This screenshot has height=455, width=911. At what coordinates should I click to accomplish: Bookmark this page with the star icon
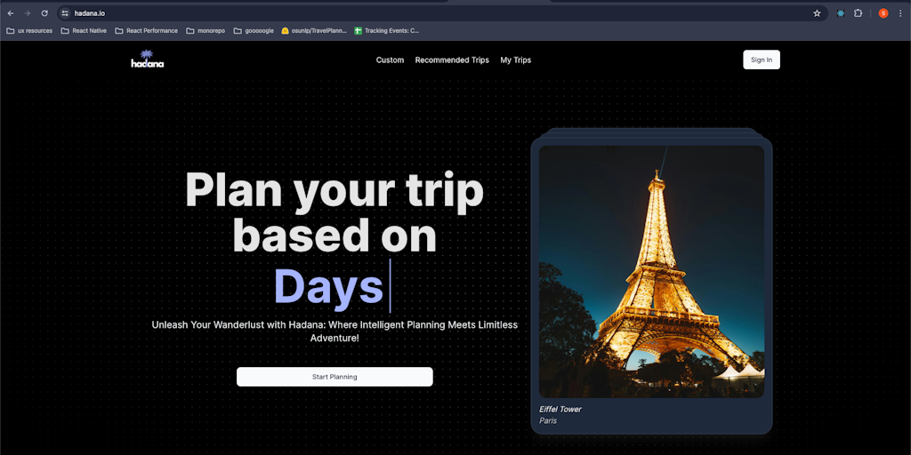click(x=817, y=12)
